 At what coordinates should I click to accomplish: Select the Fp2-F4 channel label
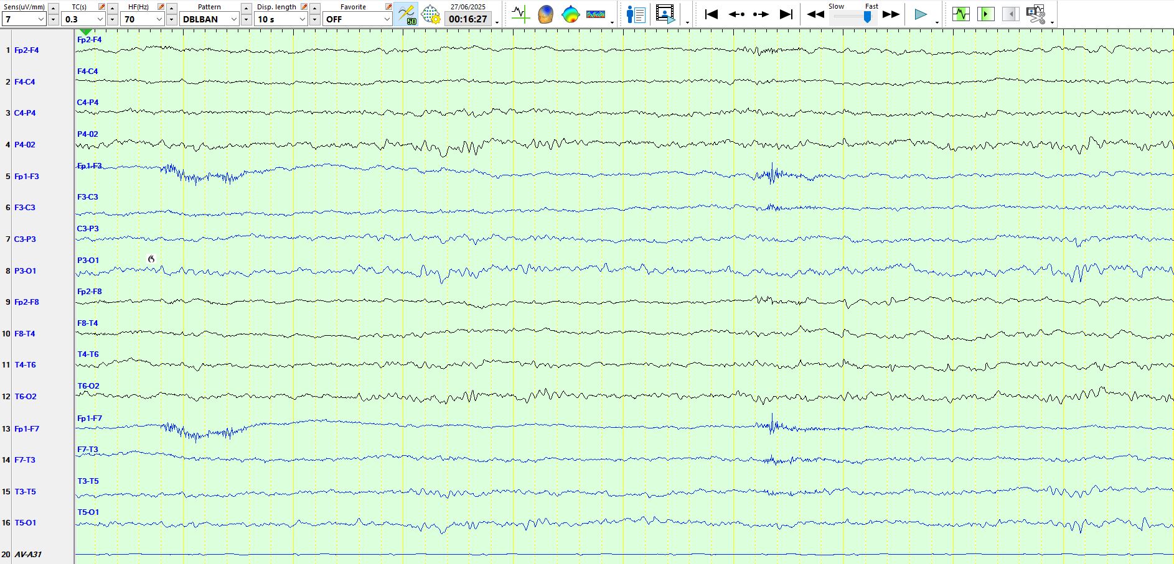[26, 50]
